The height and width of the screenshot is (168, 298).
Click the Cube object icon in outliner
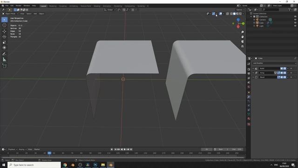pos(257,23)
